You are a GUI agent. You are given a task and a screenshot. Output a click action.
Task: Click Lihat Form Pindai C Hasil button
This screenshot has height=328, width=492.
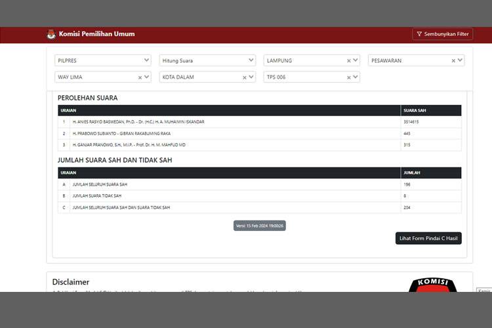click(428, 238)
